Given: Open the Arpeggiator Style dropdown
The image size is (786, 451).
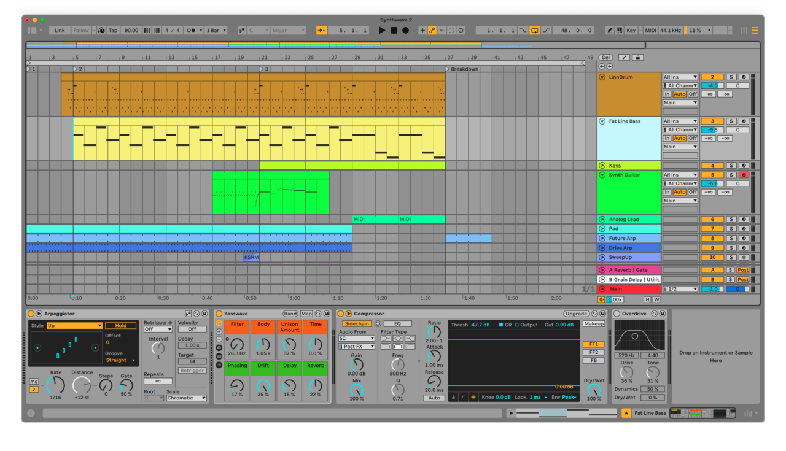Looking at the screenshot, I should coord(74,326).
